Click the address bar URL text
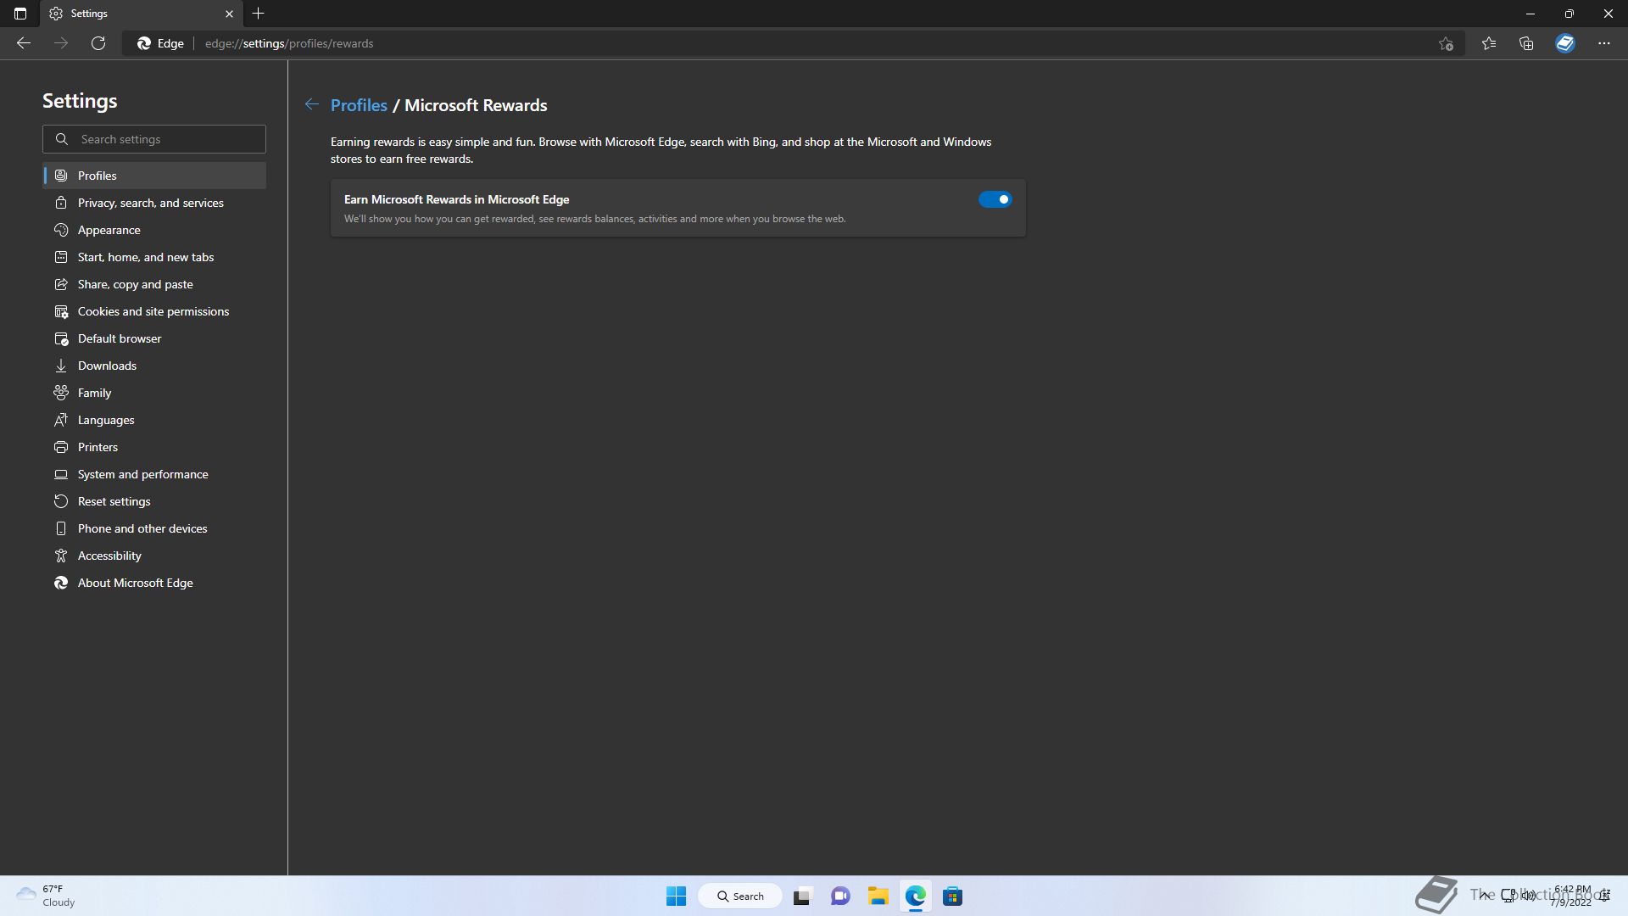The image size is (1628, 916). [289, 43]
